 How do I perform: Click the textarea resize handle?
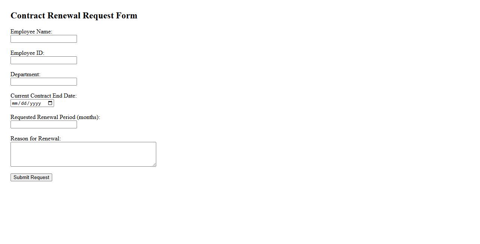point(154,164)
